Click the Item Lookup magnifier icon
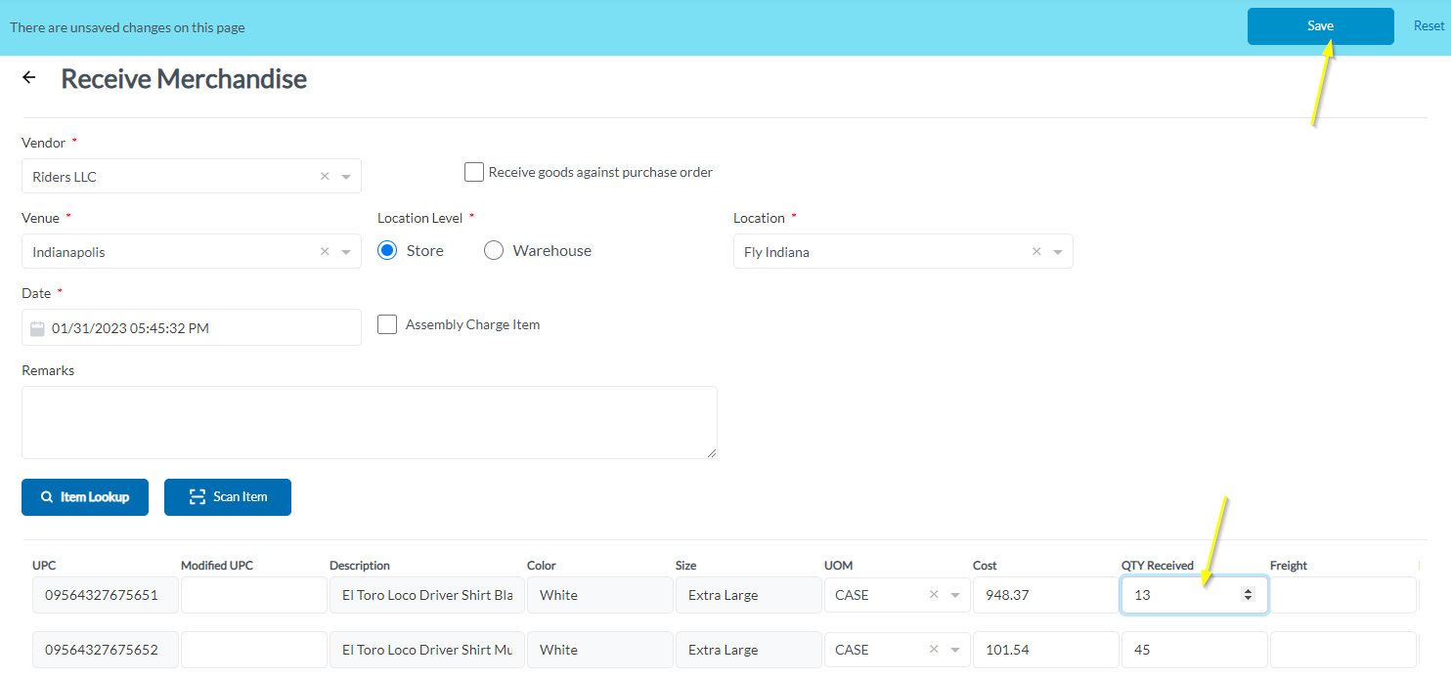Viewport: 1451px width, 679px height. point(47,497)
